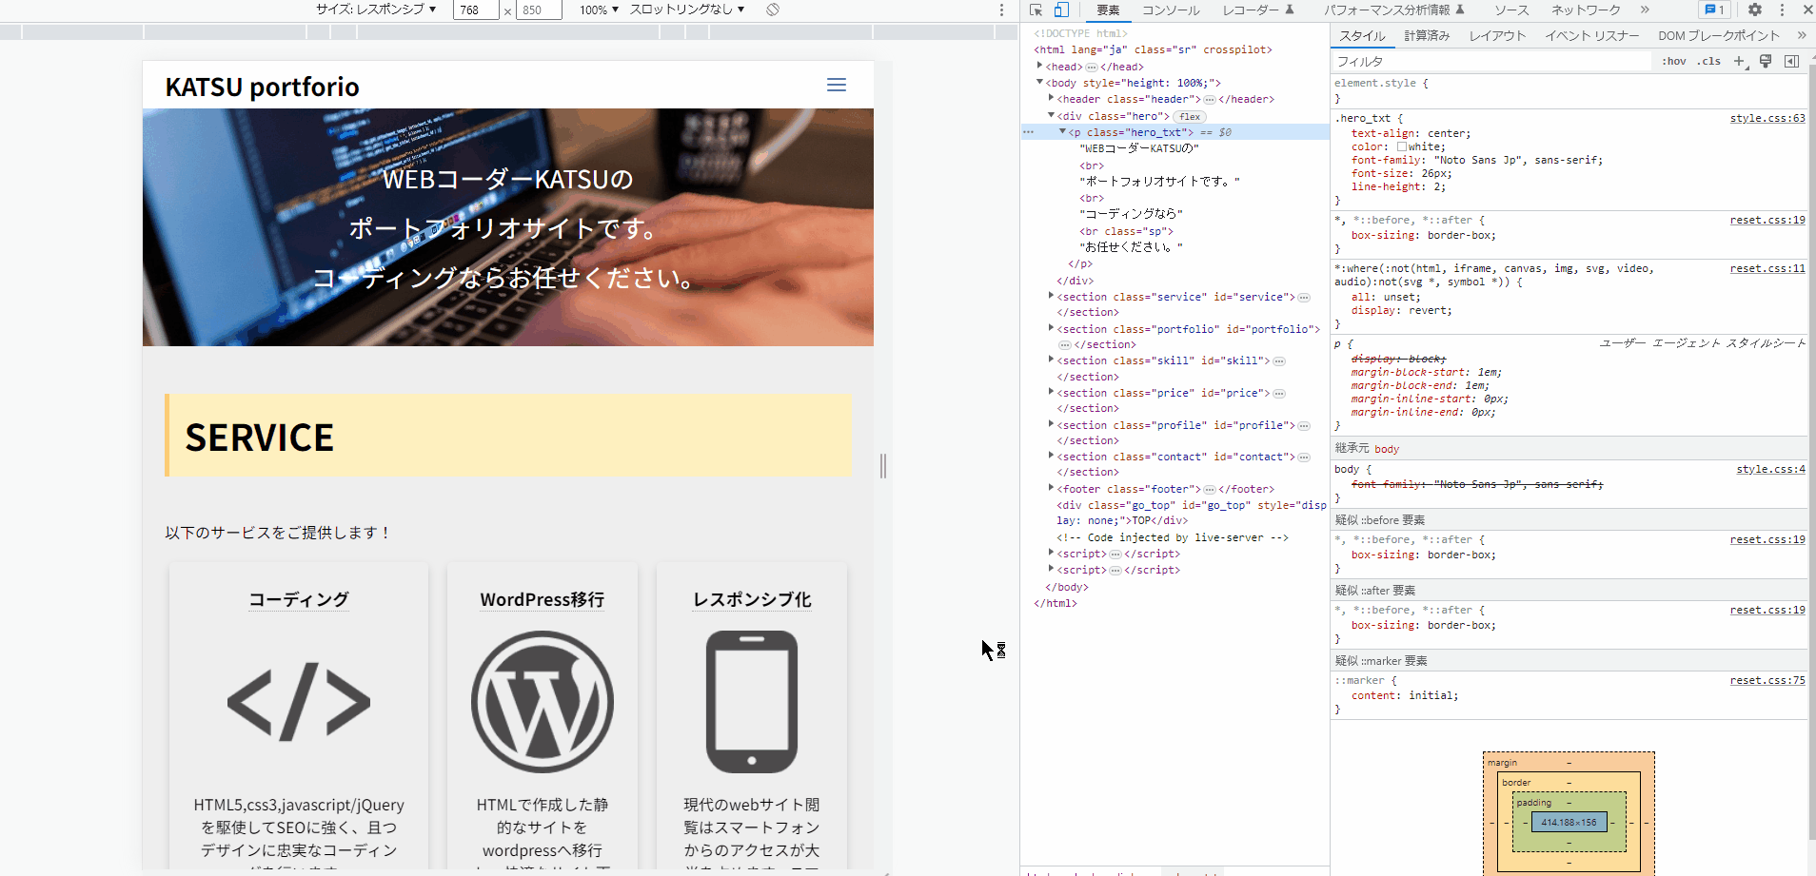Viewport: 1816px width, 876px height.
Task: Open the DevTools kebab menu
Action: pyautogui.click(x=1782, y=10)
